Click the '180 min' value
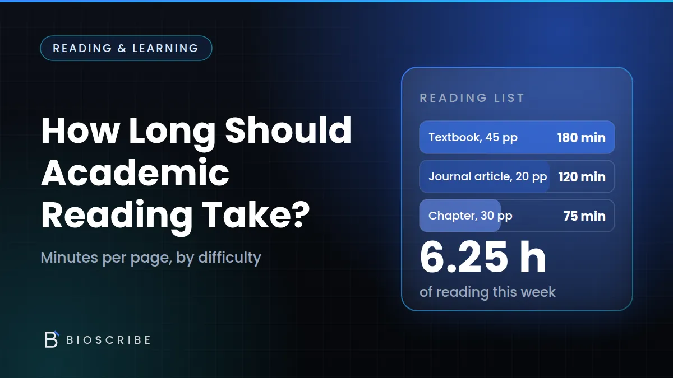 (x=581, y=137)
